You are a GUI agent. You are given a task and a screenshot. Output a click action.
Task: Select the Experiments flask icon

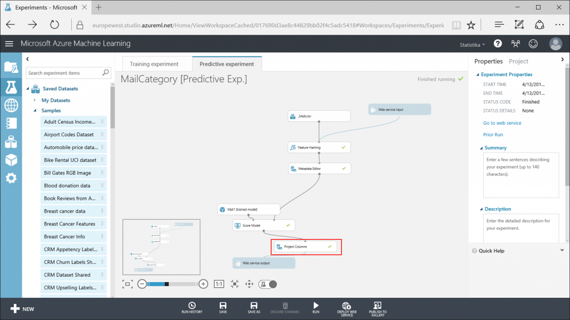pos(11,87)
